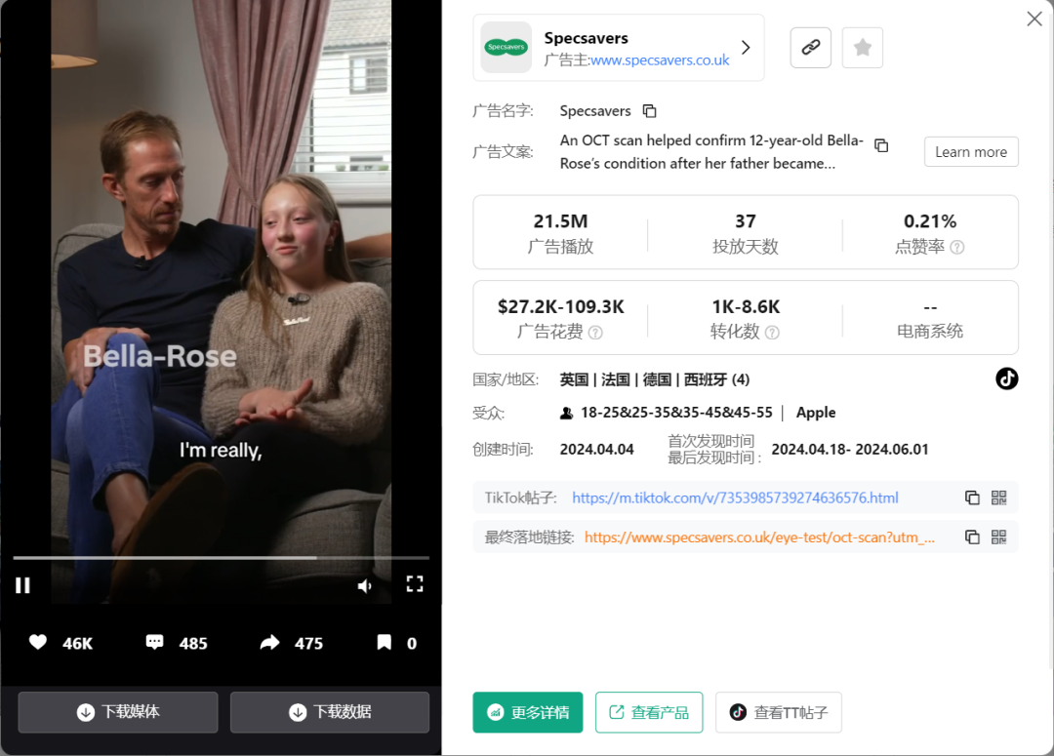The image size is (1054, 756).
Task: Click the View product button
Action: (649, 712)
